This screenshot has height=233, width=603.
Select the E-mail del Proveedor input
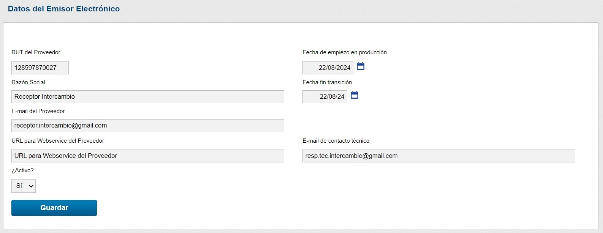147,126
